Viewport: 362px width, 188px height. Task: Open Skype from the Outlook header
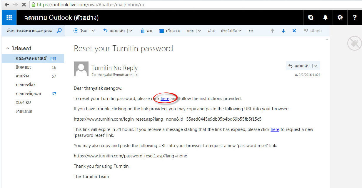[311, 17]
